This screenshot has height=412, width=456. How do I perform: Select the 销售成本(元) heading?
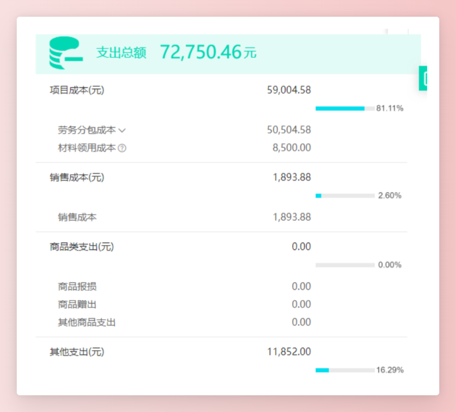pos(77,177)
